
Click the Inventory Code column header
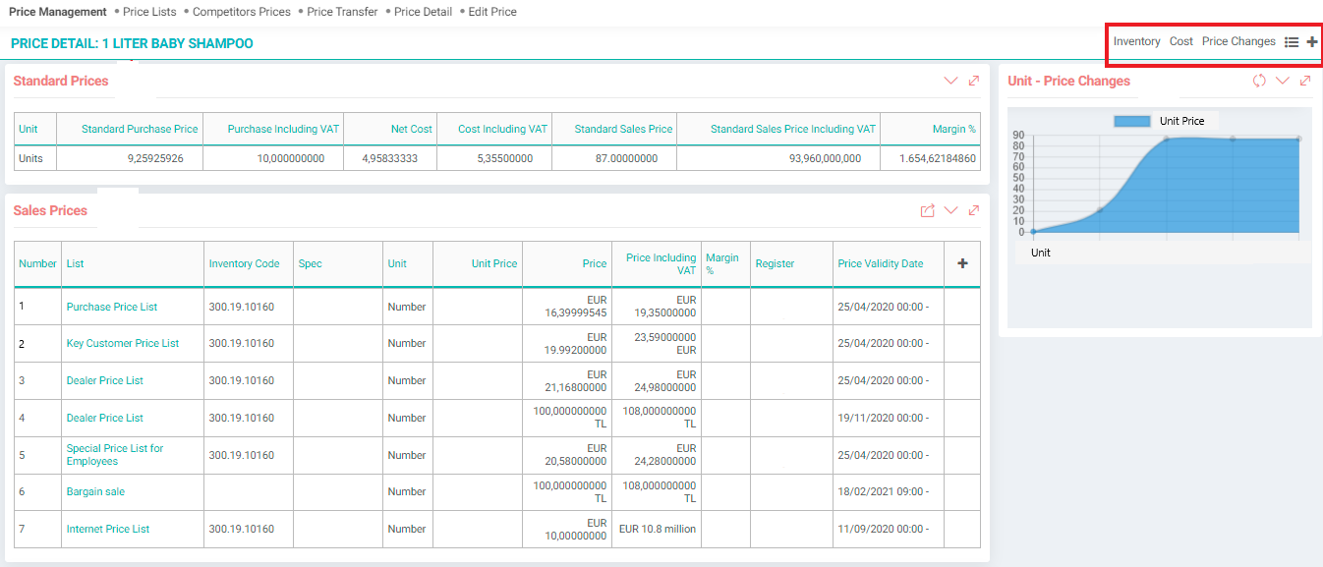click(245, 263)
